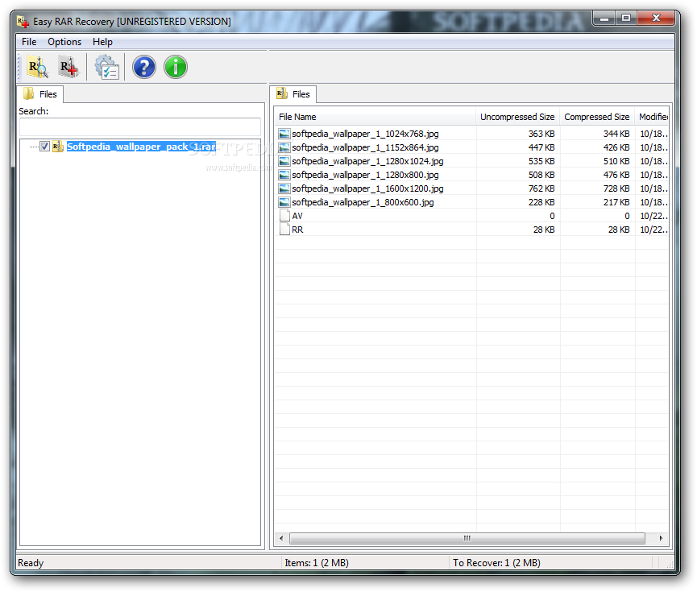Click the image icon of softpedia_wallpaper_1_1152x864.jpg
Viewport: 697px width, 592px height.
point(284,147)
